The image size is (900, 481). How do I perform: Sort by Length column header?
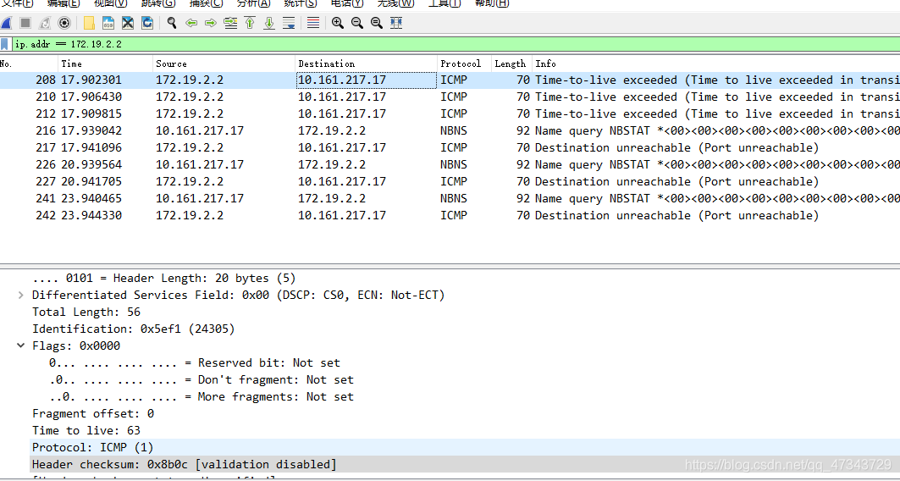pyautogui.click(x=512, y=64)
